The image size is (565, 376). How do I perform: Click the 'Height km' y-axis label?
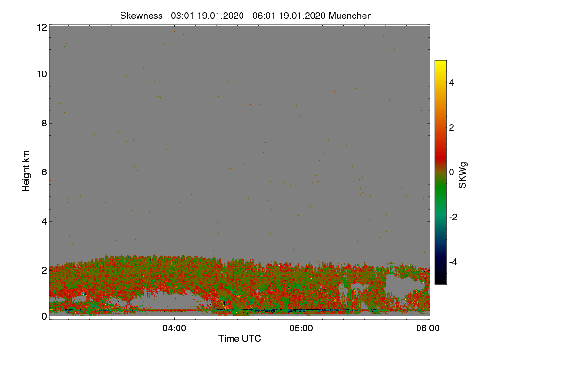pyautogui.click(x=26, y=171)
